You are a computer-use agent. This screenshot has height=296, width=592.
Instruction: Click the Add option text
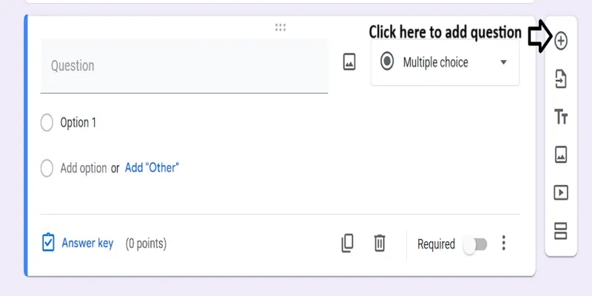pyautogui.click(x=83, y=168)
